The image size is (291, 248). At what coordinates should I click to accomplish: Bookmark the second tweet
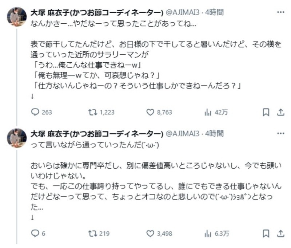coord(266,233)
